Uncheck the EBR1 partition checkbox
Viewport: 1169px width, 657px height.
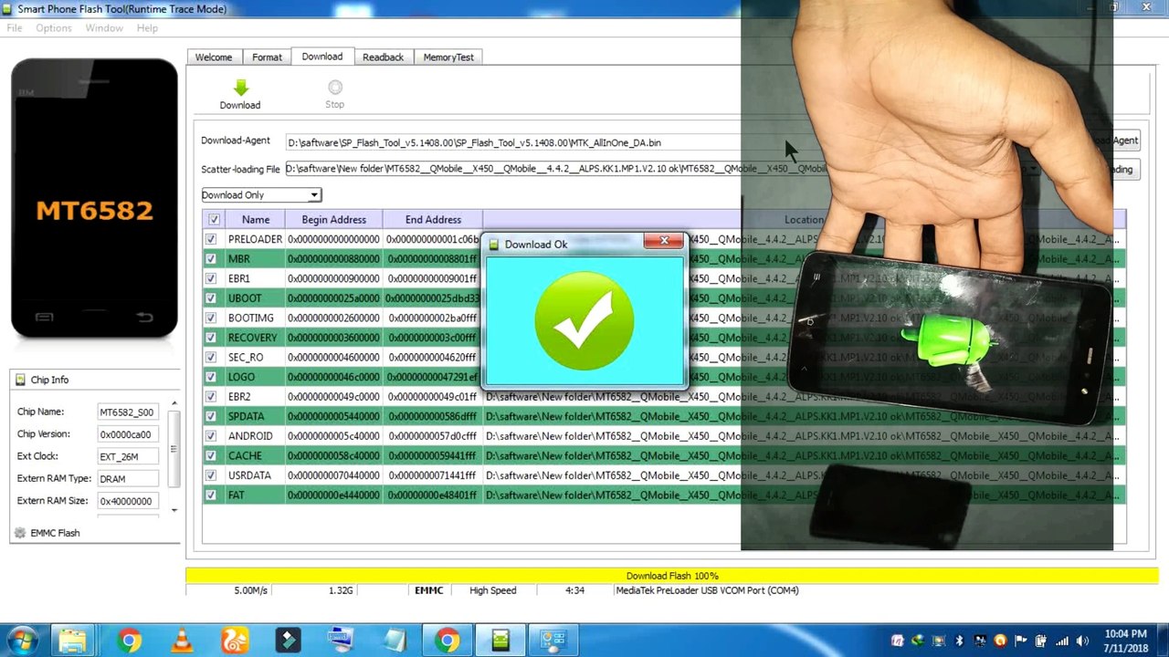click(x=211, y=278)
